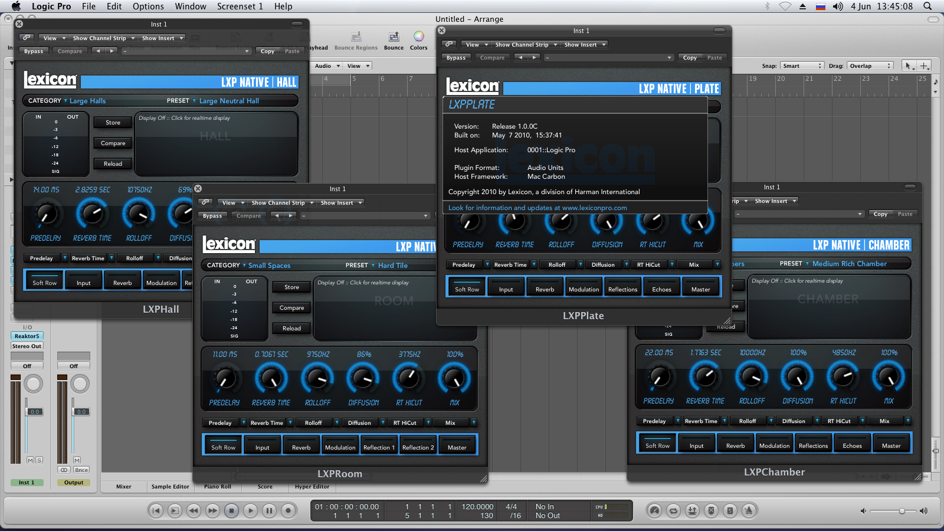Click the Go to Beginning transport button
The height and width of the screenshot is (531, 944).
coord(156,511)
